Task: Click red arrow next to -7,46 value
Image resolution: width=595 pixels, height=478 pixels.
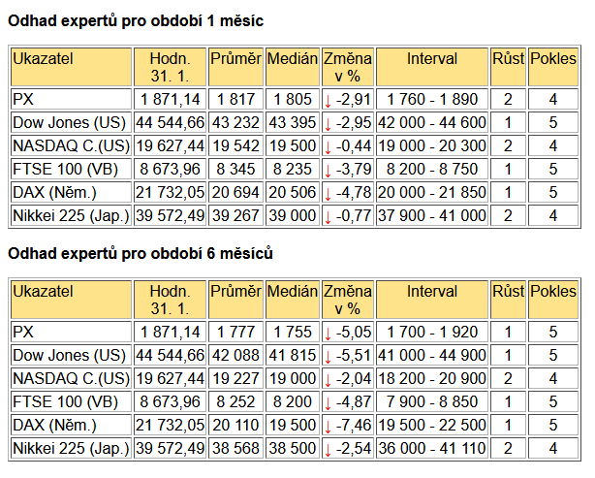Action: (x=328, y=428)
